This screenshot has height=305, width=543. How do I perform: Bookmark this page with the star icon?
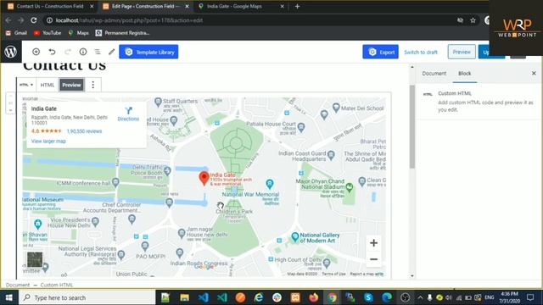[473, 20]
